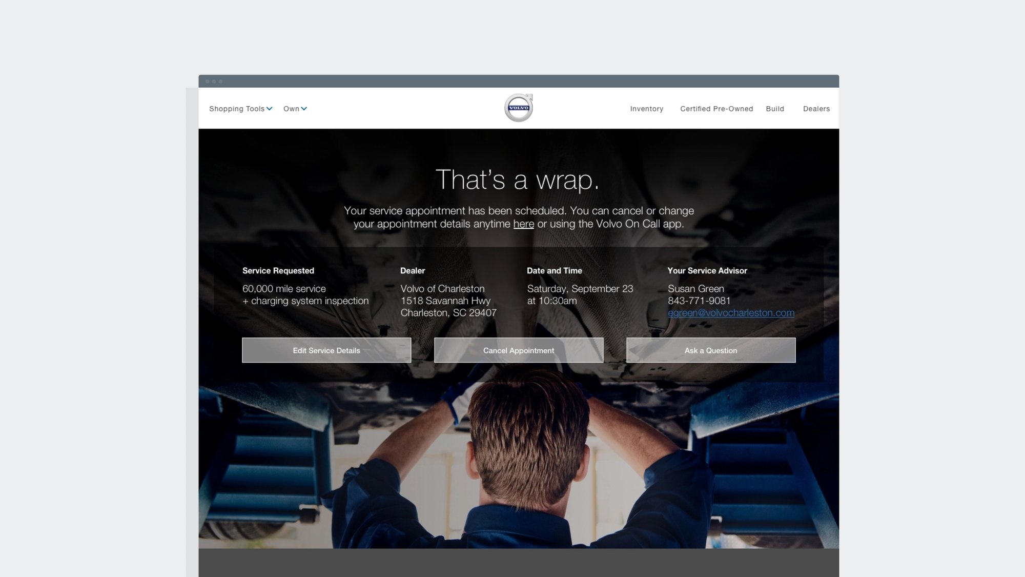
Task: Click the 'Volvo of Charleston' dealer name
Action: pyautogui.click(x=442, y=289)
